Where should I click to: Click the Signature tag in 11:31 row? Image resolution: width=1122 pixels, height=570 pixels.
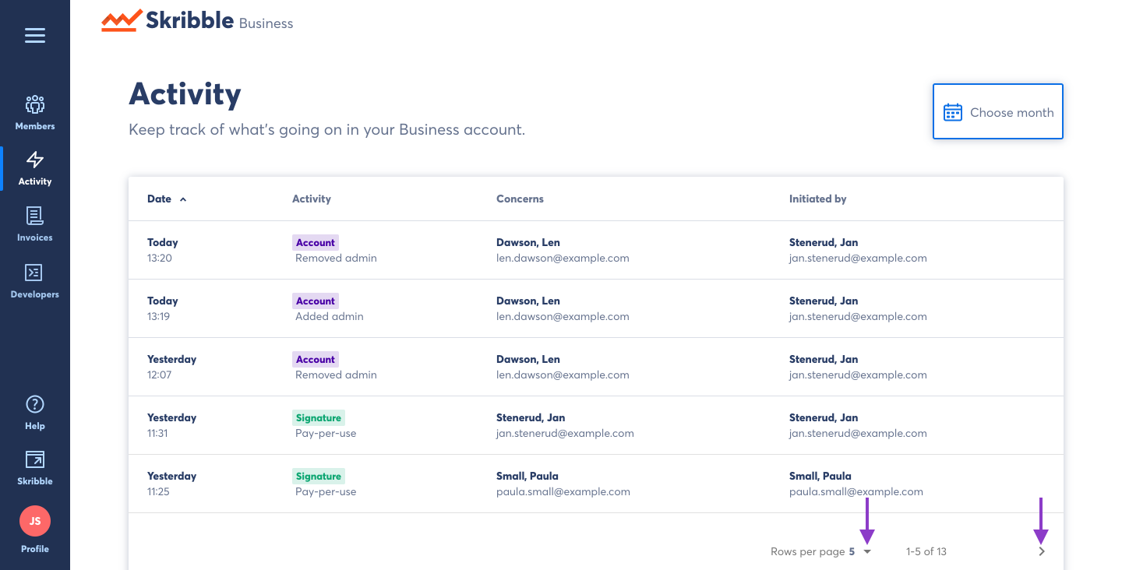(x=319, y=418)
